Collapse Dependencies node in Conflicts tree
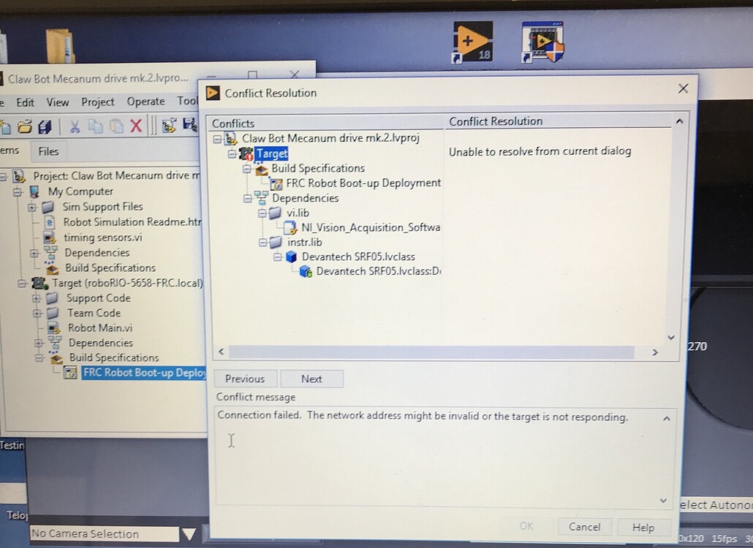The image size is (753, 548). 247,198
